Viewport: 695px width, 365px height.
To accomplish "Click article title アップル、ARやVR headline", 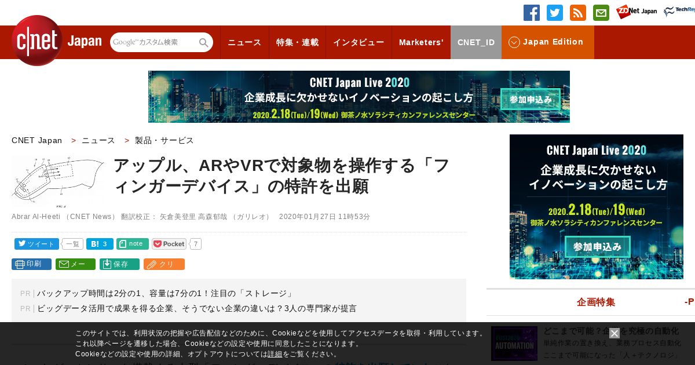I will 281,176.
